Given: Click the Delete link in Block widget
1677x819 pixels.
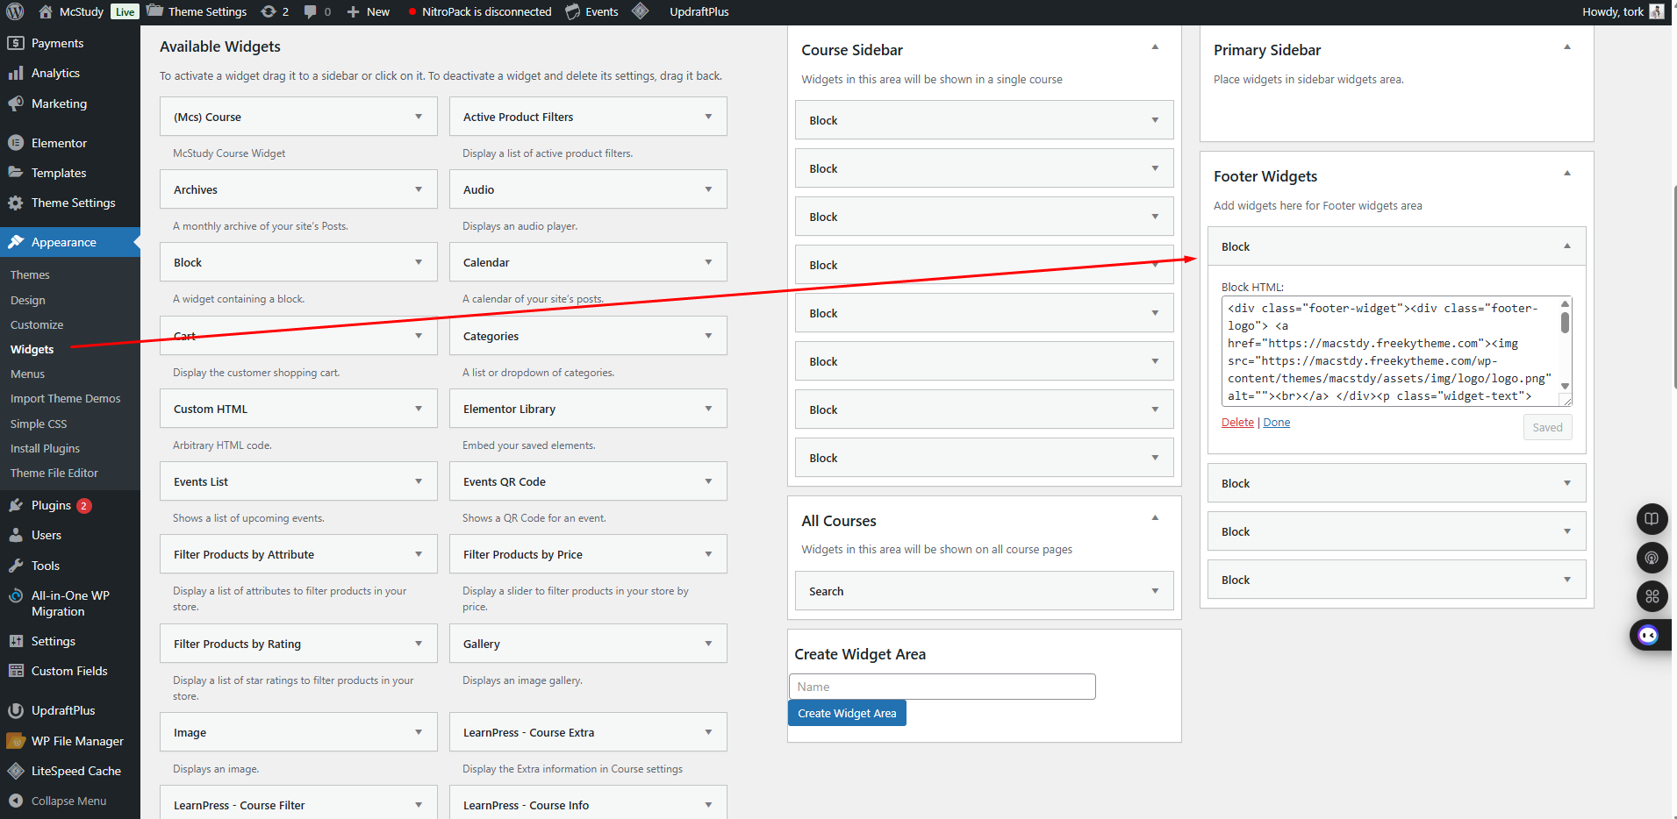Looking at the screenshot, I should coord(1237,422).
